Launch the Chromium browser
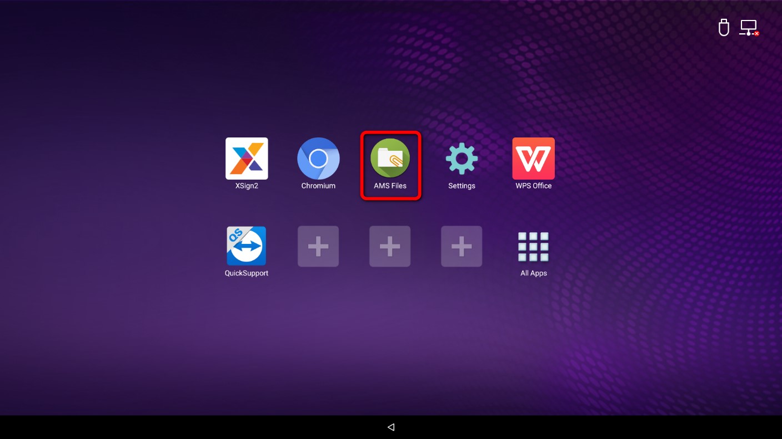This screenshot has width=782, height=439. tap(318, 159)
